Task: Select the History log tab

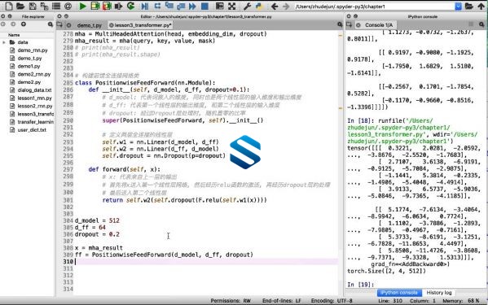Action: coord(439,293)
